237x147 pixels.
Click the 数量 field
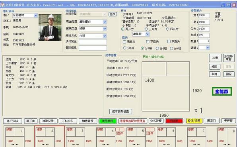pyautogui.click(x=204, y=41)
